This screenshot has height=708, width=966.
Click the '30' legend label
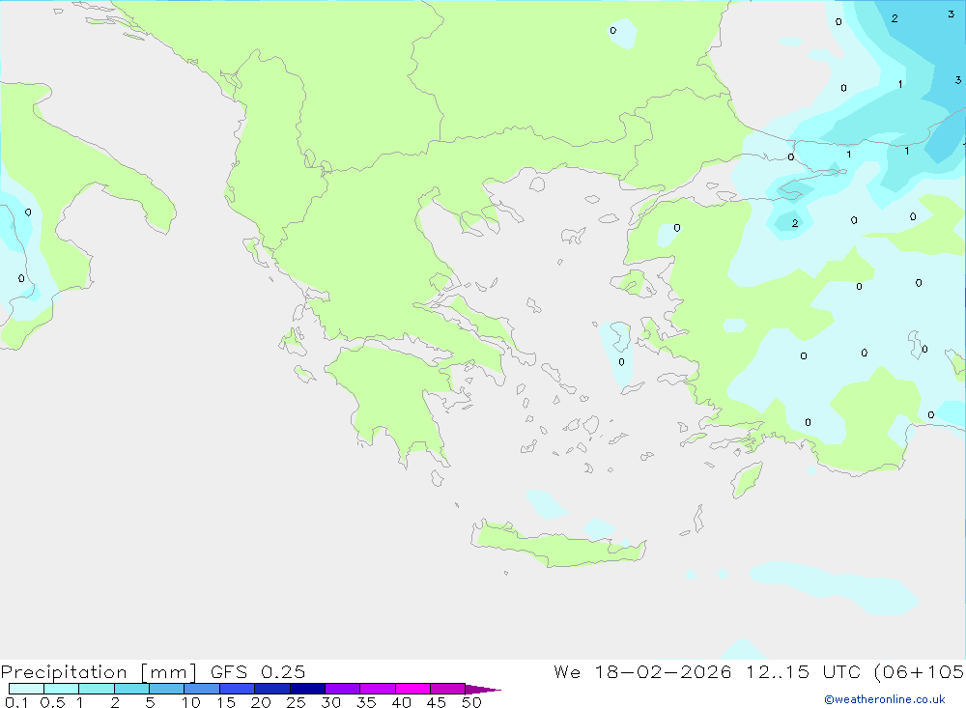click(x=331, y=702)
